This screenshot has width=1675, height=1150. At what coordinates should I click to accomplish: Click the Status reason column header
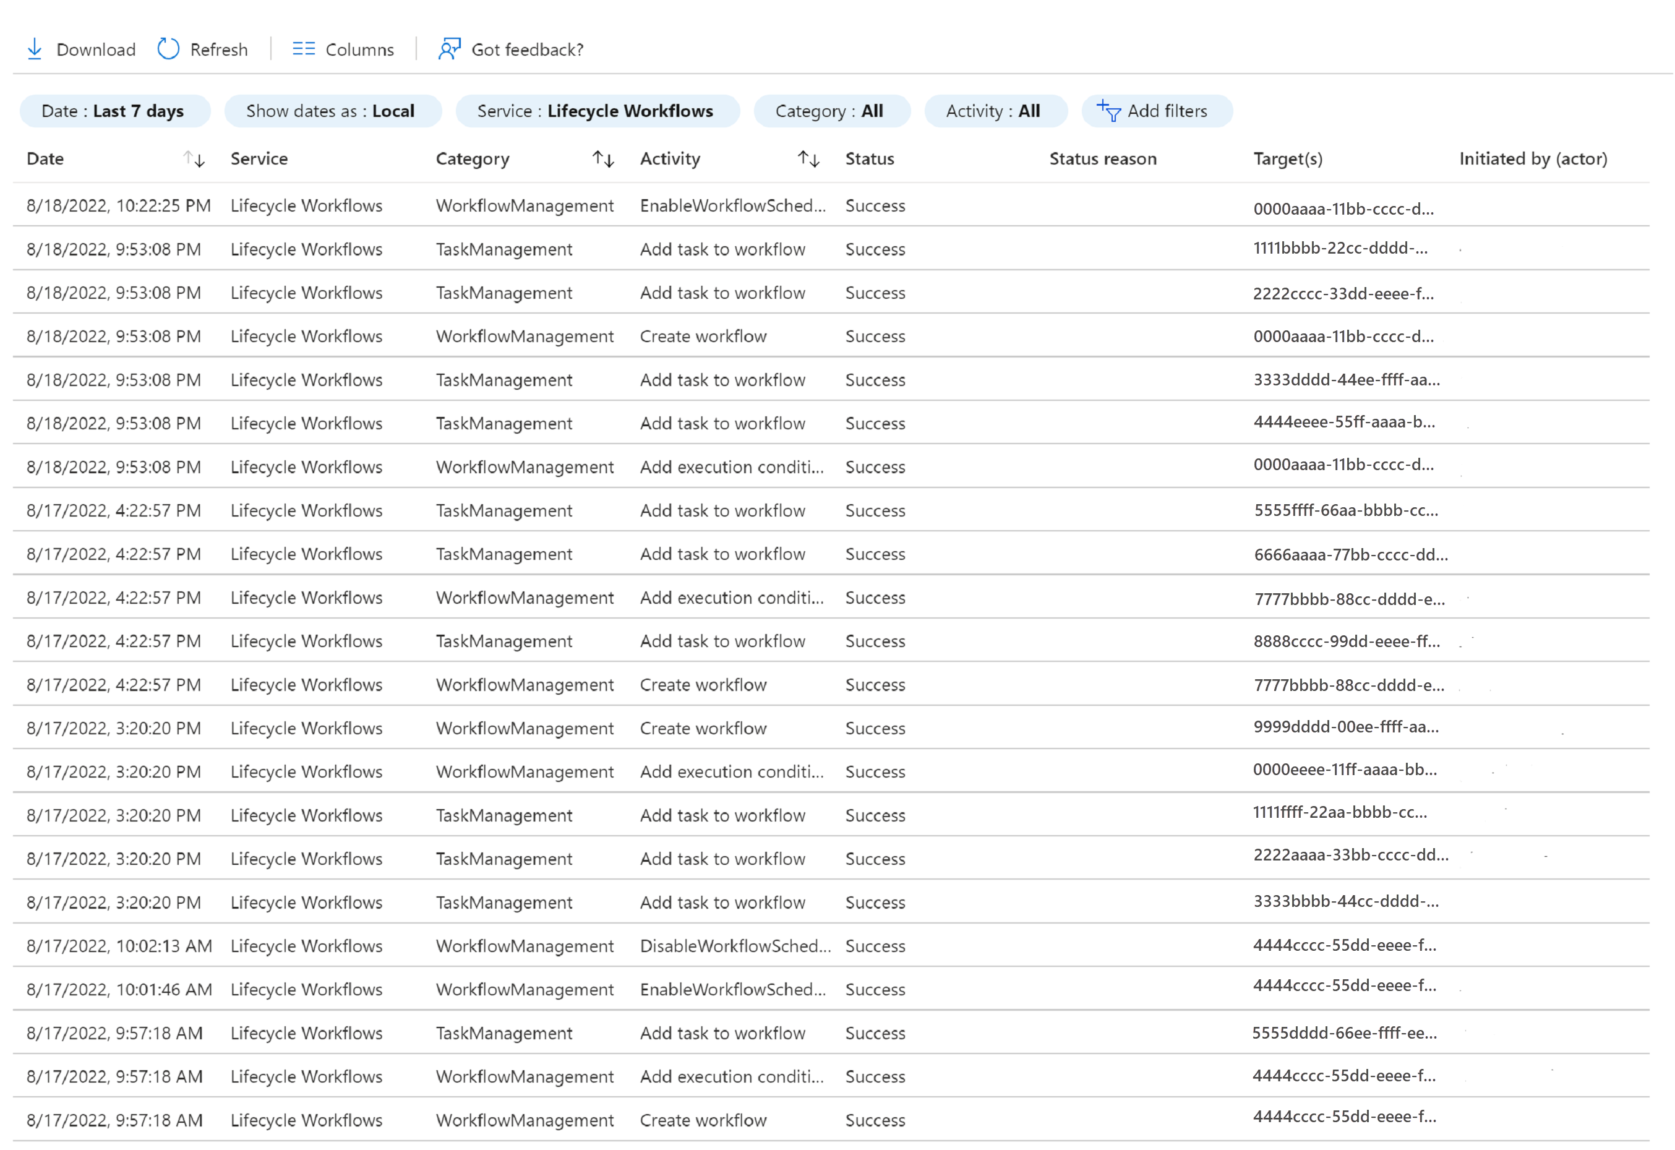[1103, 158]
